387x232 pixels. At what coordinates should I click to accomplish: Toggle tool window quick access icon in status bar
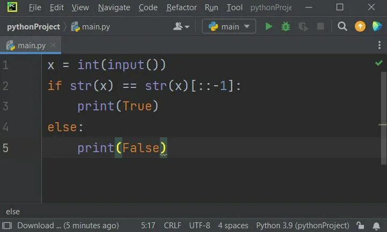(7, 226)
